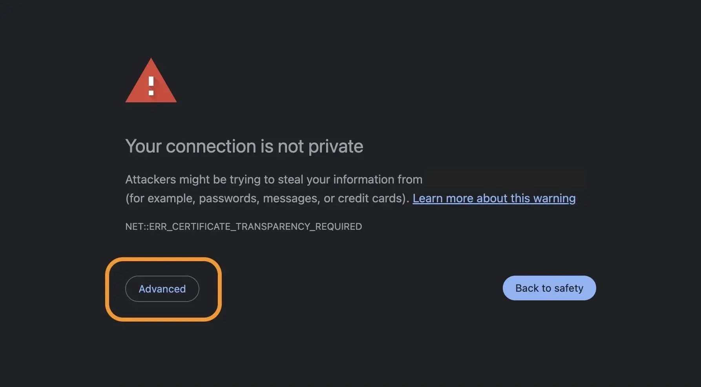Open the Advanced options

tap(162, 289)
